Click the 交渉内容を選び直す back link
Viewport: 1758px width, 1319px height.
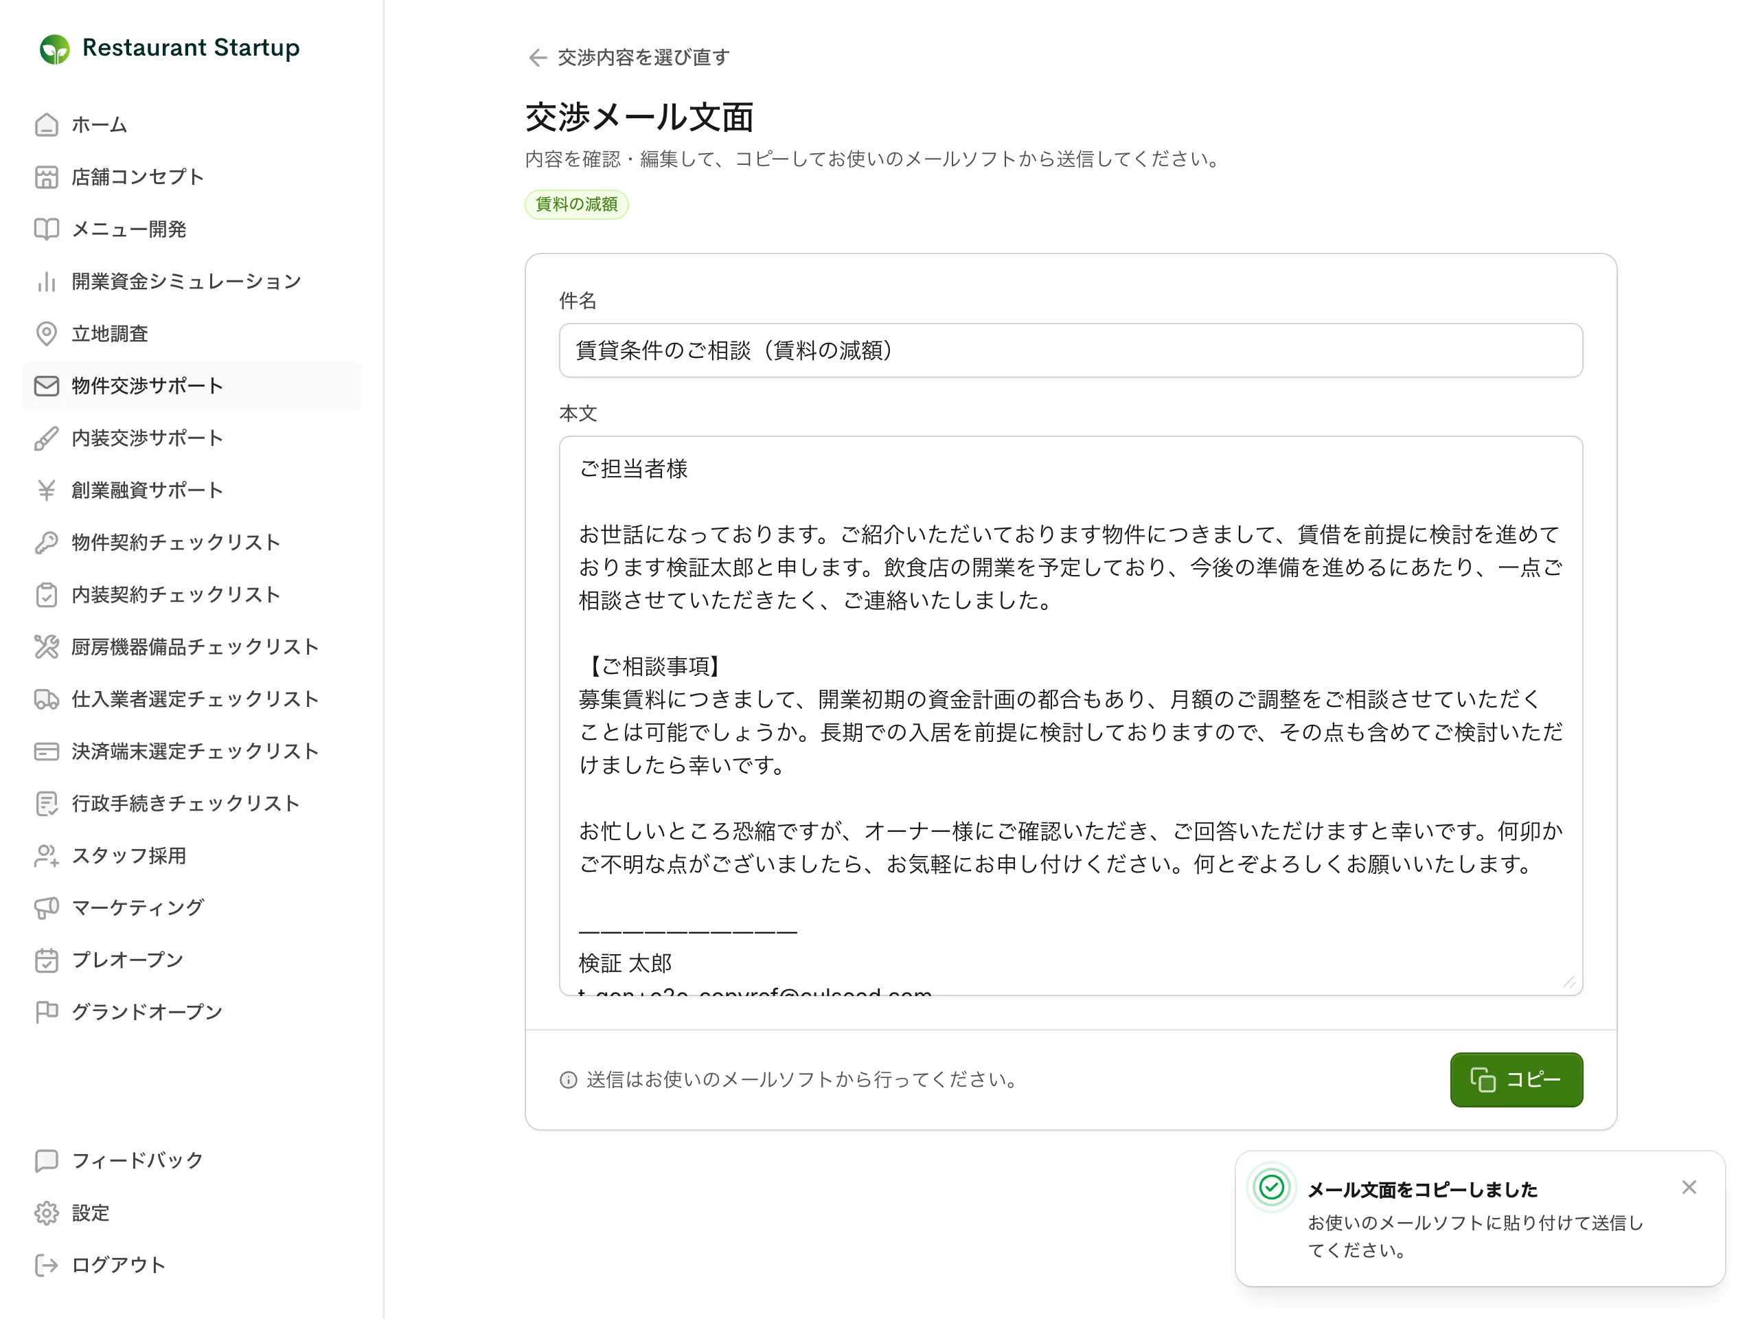point(628,57)
